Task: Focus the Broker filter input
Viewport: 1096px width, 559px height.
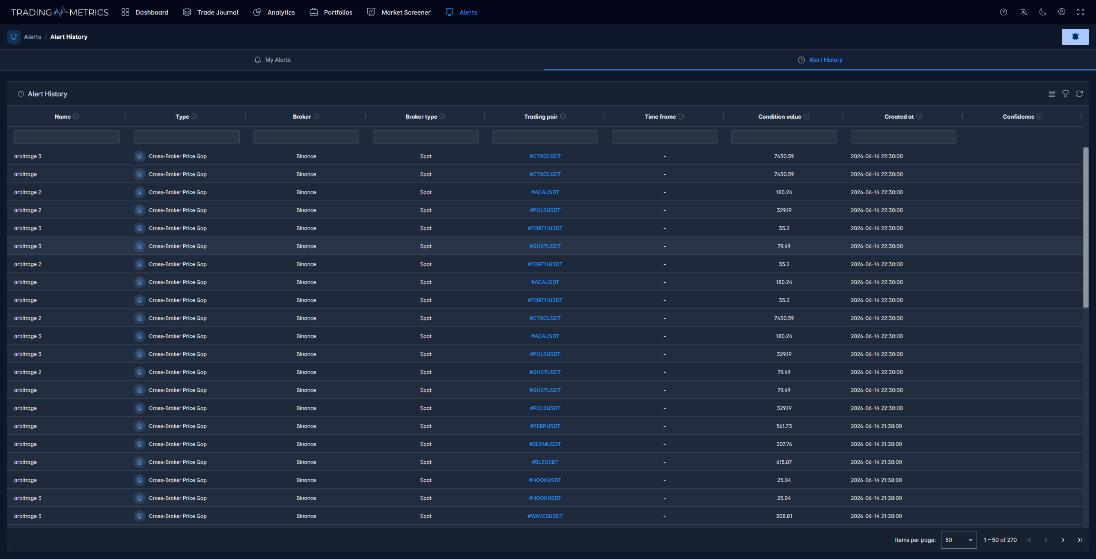Action: (x=306, y=137)
